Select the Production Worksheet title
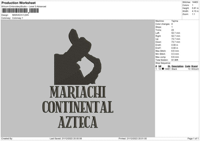Image resolution: width=200 pixels, height=141 pixels. (x=18, y=3)
